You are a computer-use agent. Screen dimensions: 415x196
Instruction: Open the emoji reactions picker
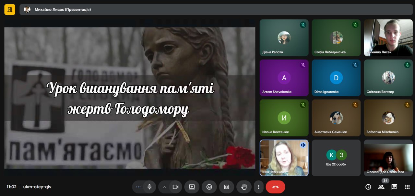pyautogui.click(x=209, y=187)
